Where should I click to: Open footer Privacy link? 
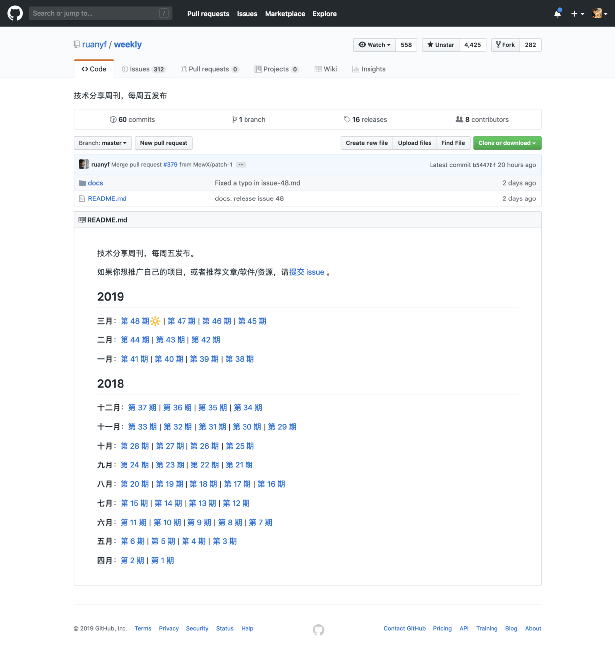click(x=169, y=628)
